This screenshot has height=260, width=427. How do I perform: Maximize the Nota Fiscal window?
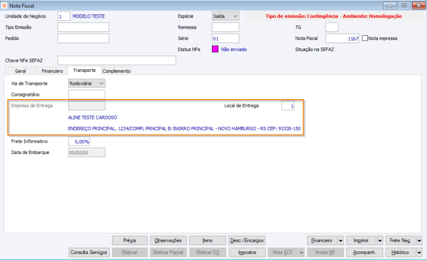pyautogui.click(x=404, y=6)
